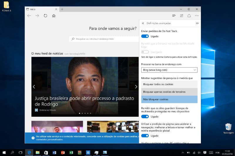Open the touch keyboard tray icon

tap(211, 152)
